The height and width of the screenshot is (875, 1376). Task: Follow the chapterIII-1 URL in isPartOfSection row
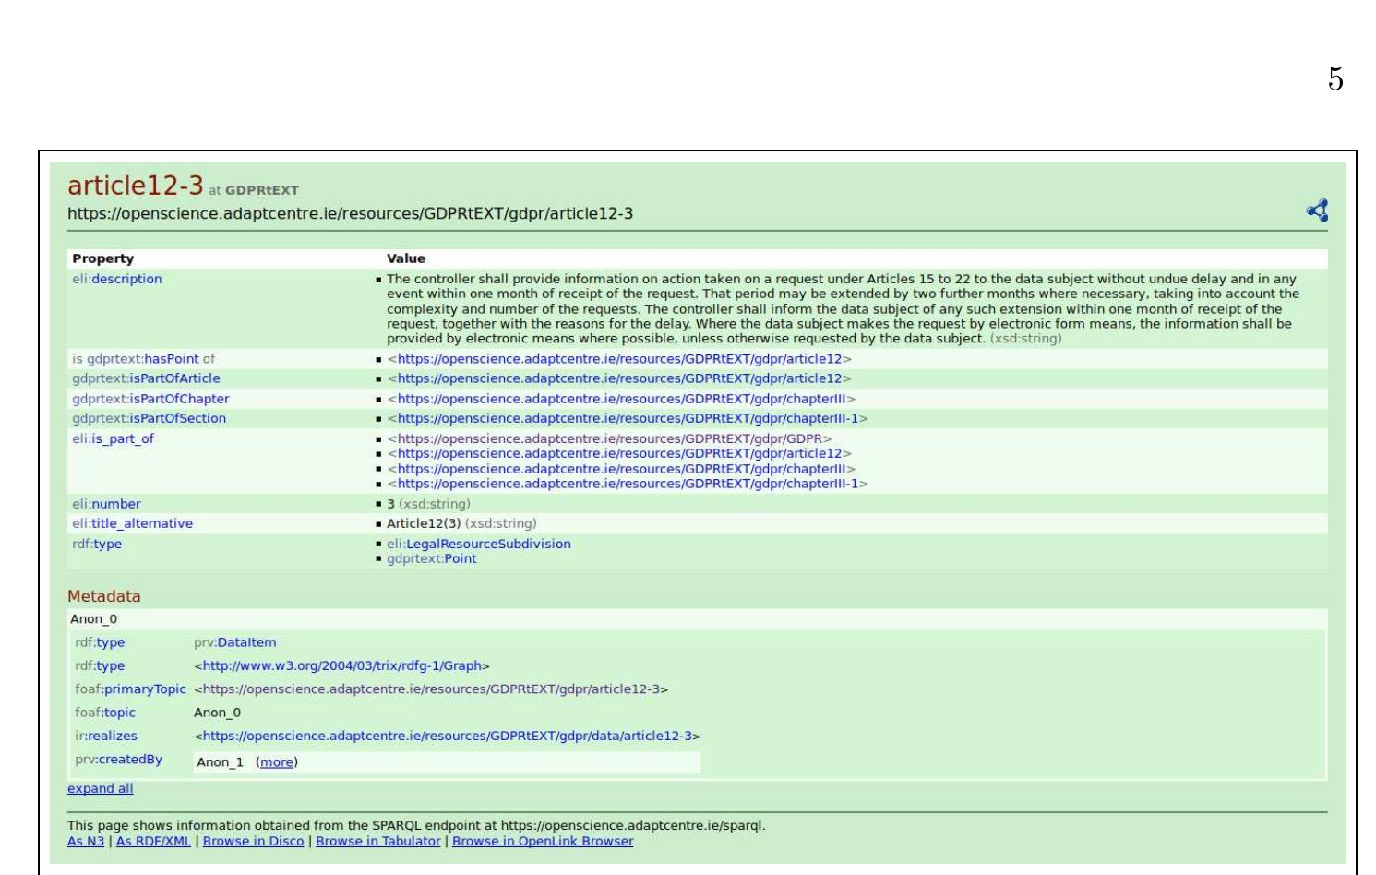pos(628,418)
